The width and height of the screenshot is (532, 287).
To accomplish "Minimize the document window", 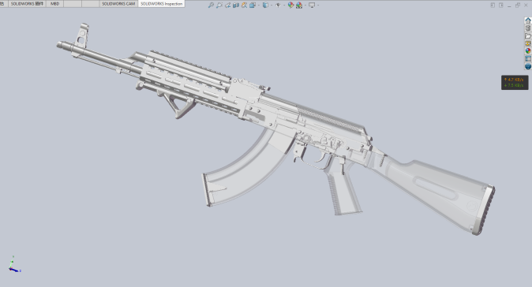I will 509,6.
